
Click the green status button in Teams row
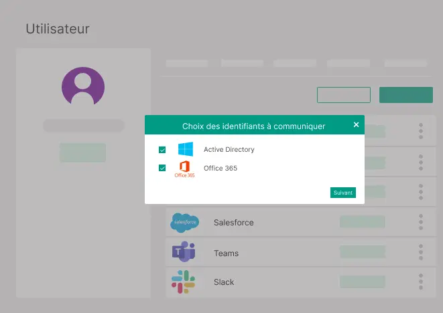[x=363, y=252]
